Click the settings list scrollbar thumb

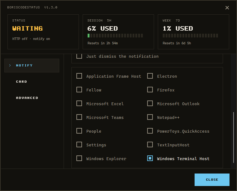[x=234, y=137]
